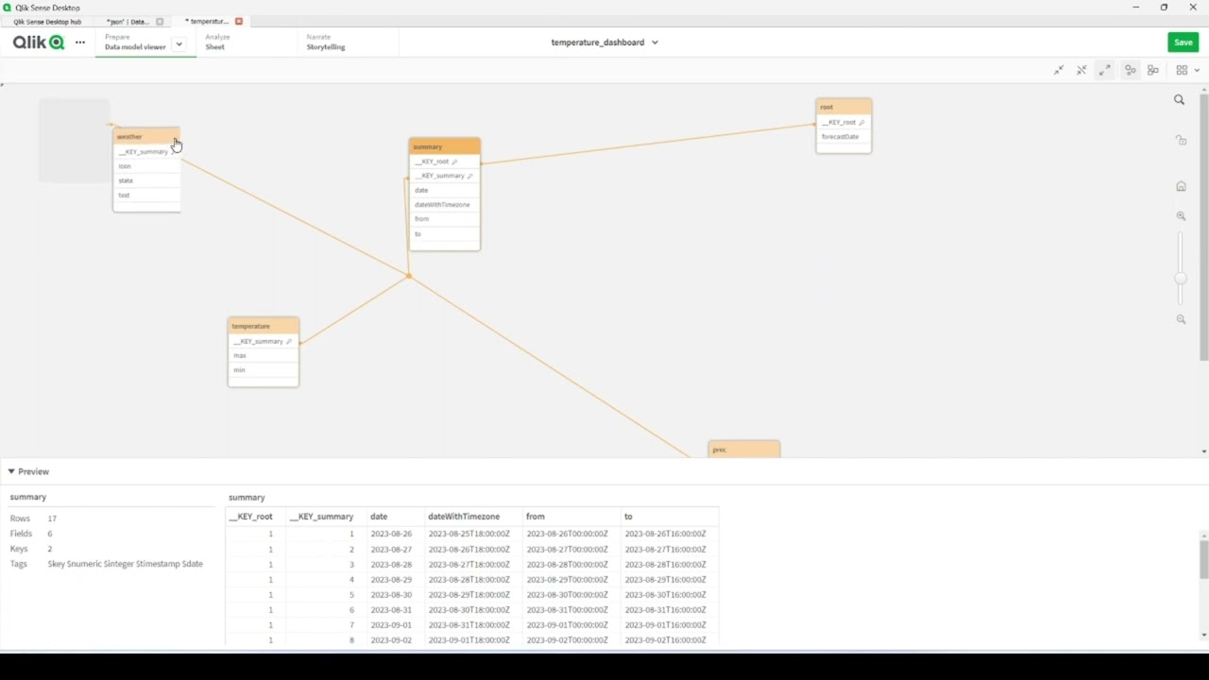
Task: Open the layout options grid dropdown
Action: 1187,70
